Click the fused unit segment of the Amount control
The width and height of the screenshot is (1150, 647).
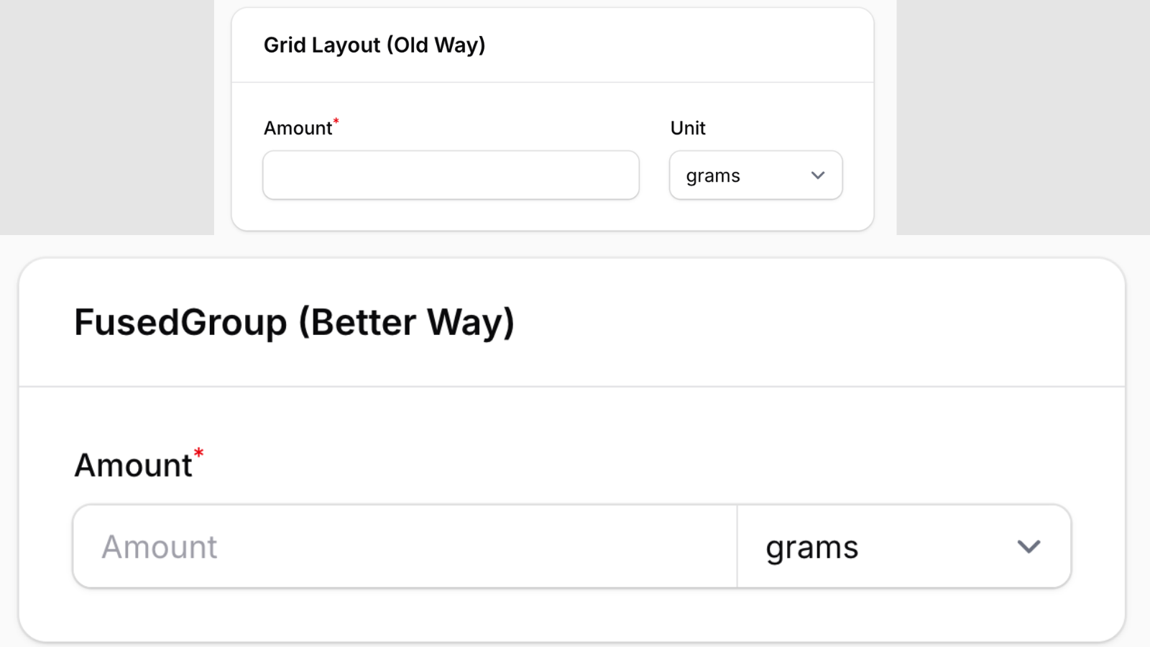902,546
